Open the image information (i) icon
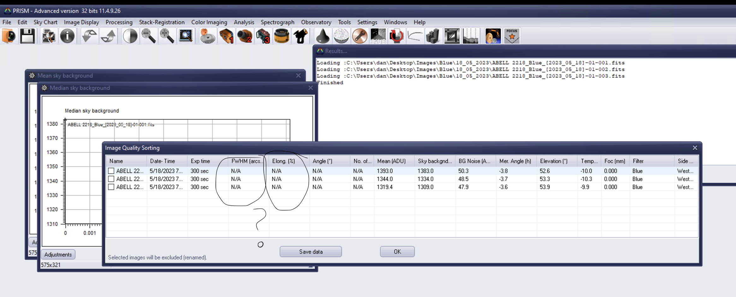736x297 pixels. (67, 36)
